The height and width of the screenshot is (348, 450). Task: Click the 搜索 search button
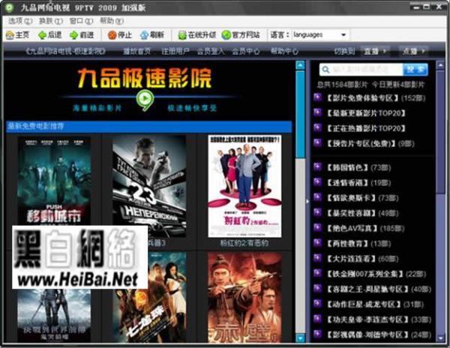(x=415, y=70)
